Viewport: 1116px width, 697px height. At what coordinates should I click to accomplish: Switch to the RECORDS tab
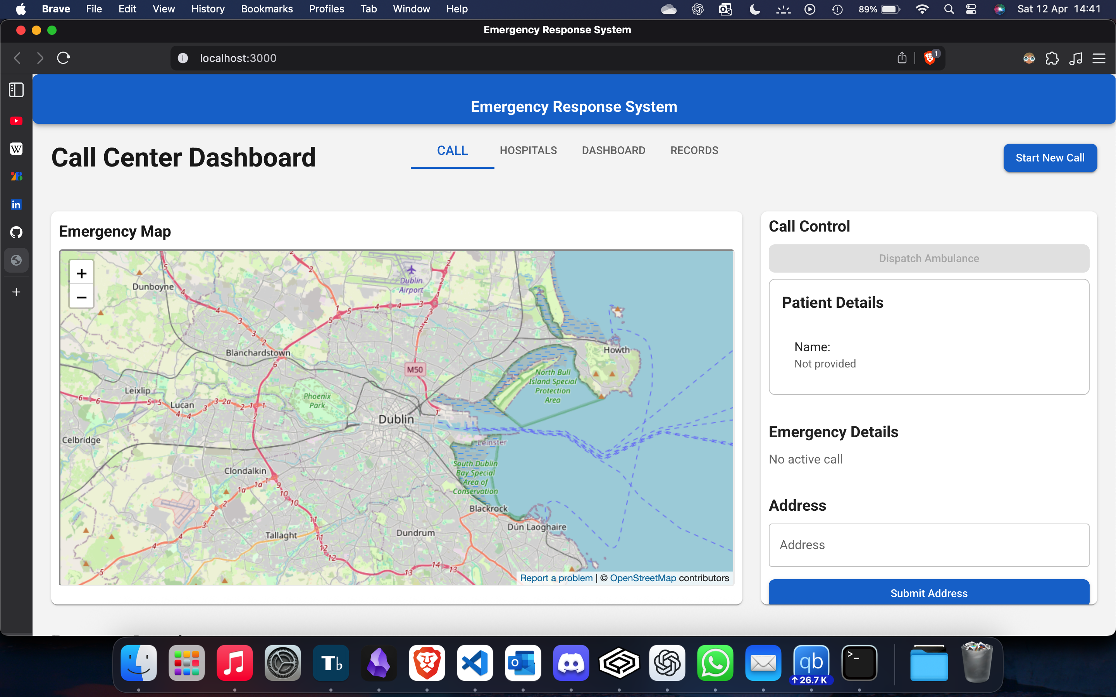tap(694, 151)
